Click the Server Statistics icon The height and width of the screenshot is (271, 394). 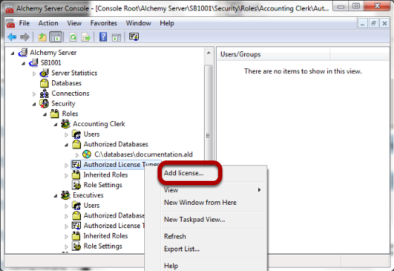[x=44, y=73]
